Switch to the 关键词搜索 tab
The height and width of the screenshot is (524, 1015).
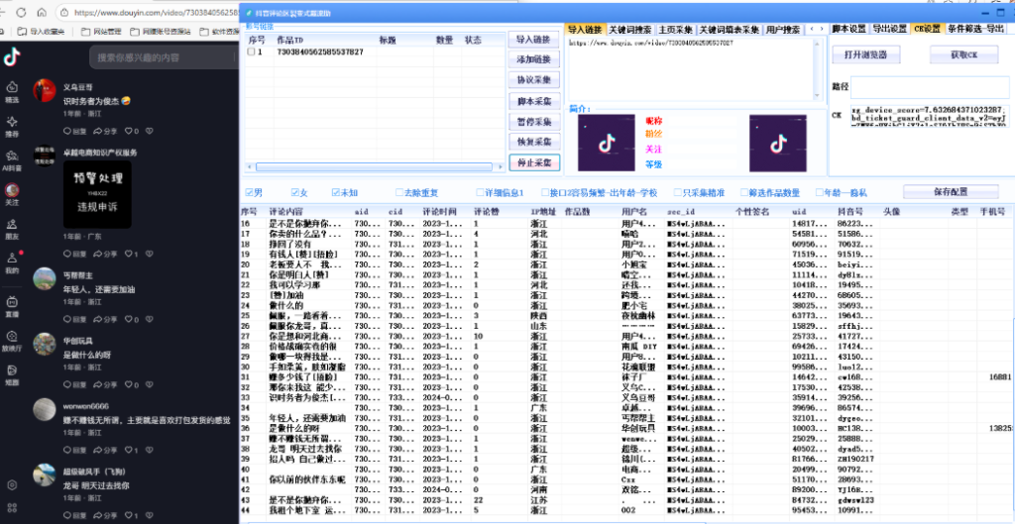pyautogui.click(x=629, y=30)
